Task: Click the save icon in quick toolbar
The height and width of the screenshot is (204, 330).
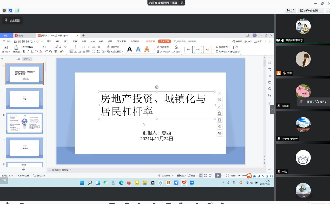Action: pyautogui.click(x=15, y=41)
